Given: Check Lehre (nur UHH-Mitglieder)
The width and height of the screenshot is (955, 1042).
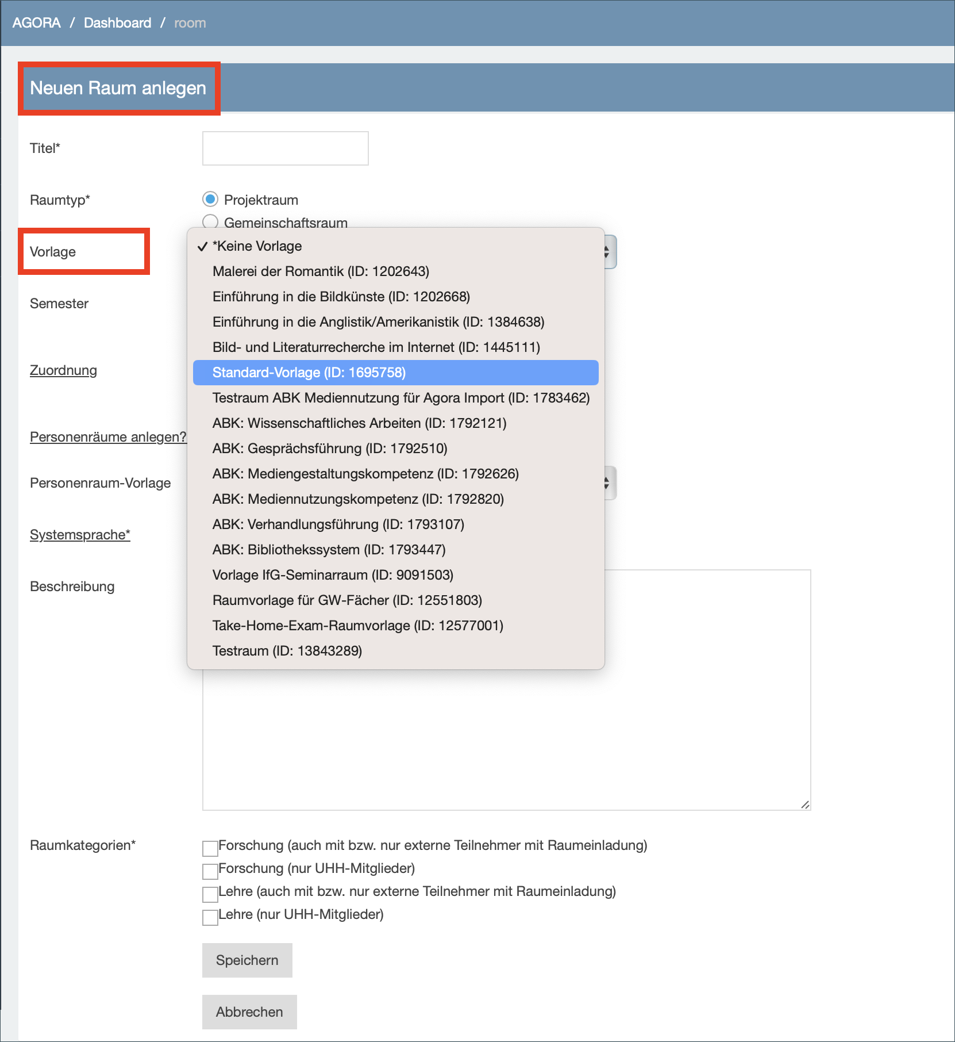Looking at the screenshot, I should [x=210, y=917].
